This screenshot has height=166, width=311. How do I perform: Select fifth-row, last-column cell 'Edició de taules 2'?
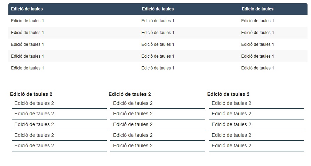pyautogui.click(x=231, y=146)
